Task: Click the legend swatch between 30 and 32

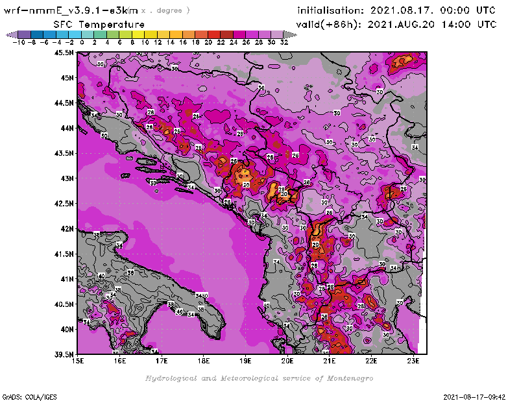Action: (x=277, y=35)
